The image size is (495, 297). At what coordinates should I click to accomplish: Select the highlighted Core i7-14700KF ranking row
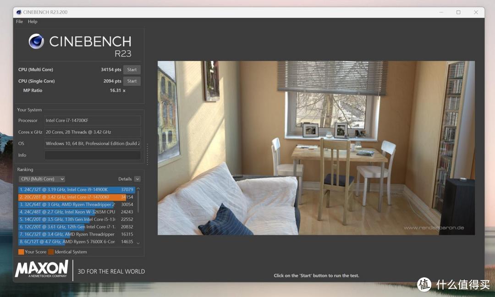point(77,197)
